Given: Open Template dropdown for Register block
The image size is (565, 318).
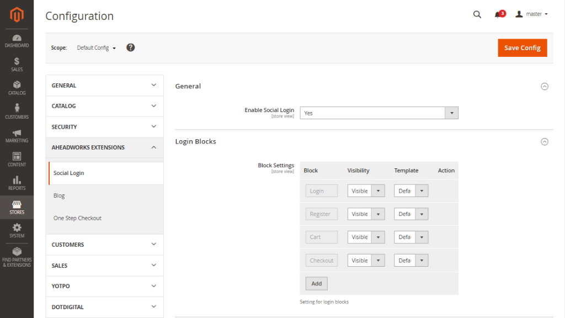Looking at the screenshot, I should pyautogui.click(x=411, y=214).
